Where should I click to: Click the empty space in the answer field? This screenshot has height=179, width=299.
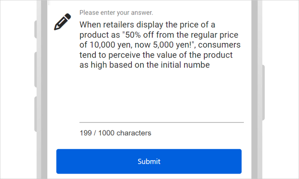click(161, 95)
